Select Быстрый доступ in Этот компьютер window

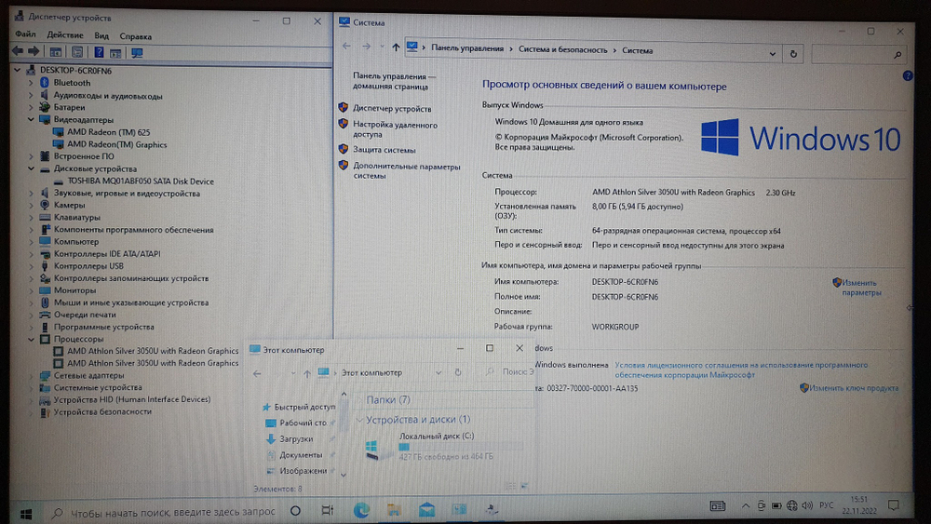(x=304, y=407)
